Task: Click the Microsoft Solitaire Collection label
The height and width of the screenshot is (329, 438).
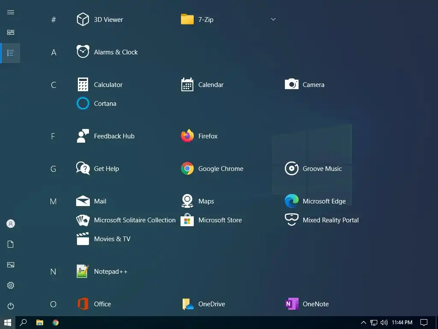Action: point(135,220)
